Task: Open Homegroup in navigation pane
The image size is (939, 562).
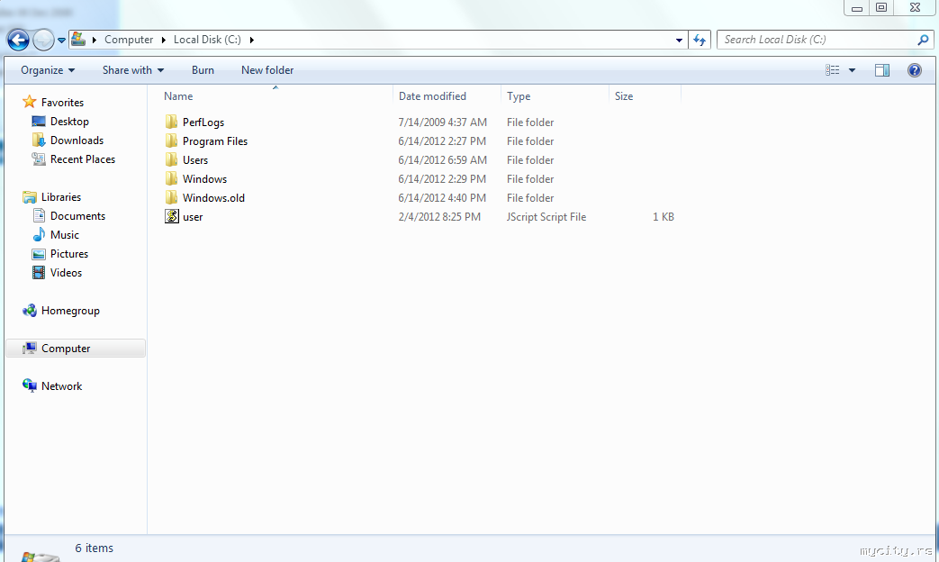Action: pos(70,311)
